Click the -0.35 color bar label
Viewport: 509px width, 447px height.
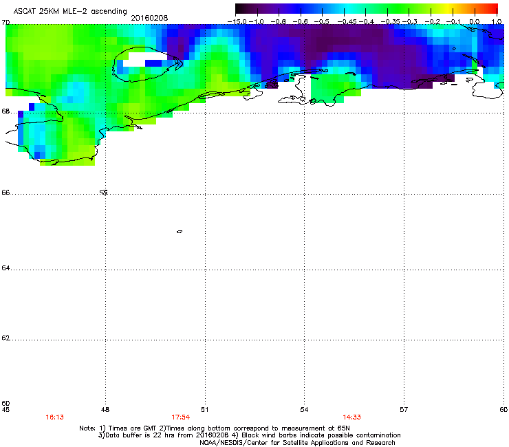(391, 22)
